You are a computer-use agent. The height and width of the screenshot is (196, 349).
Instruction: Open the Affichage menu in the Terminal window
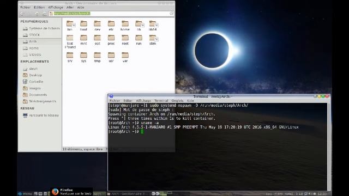[x=143, y=101]
